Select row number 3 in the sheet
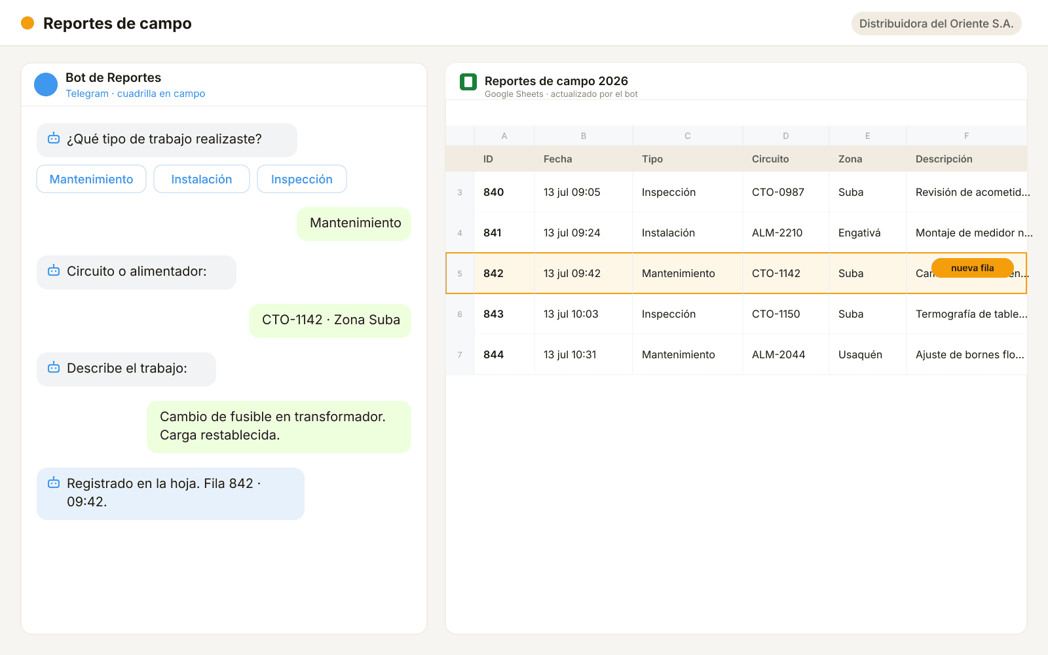The height and width of the screenshot is (655, 1048). pyautogui.click(x=460, y=192)
